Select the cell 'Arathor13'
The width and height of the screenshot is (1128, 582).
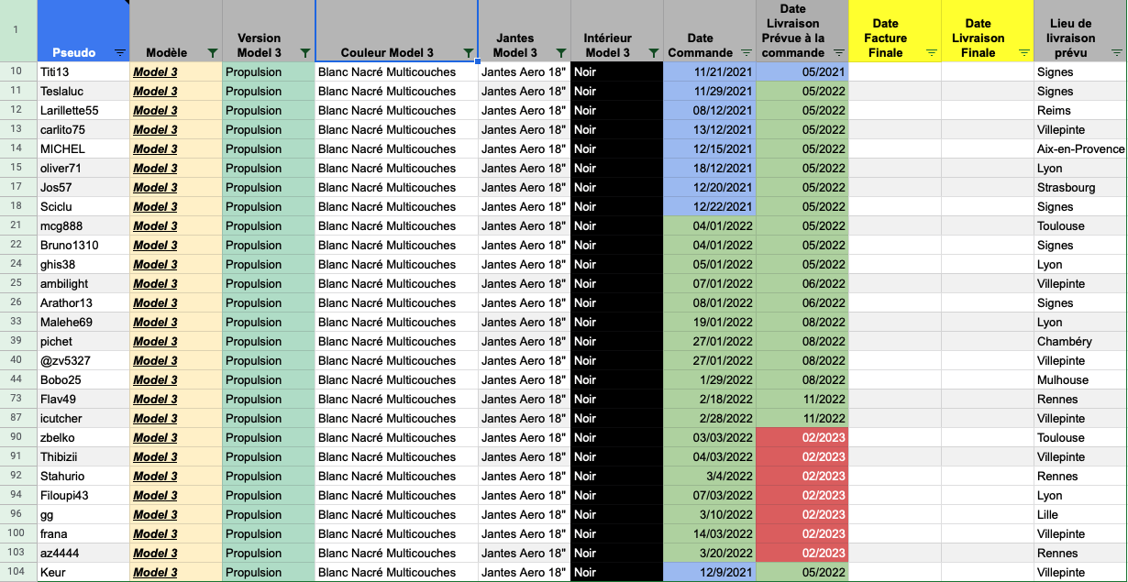click(83, 302)
